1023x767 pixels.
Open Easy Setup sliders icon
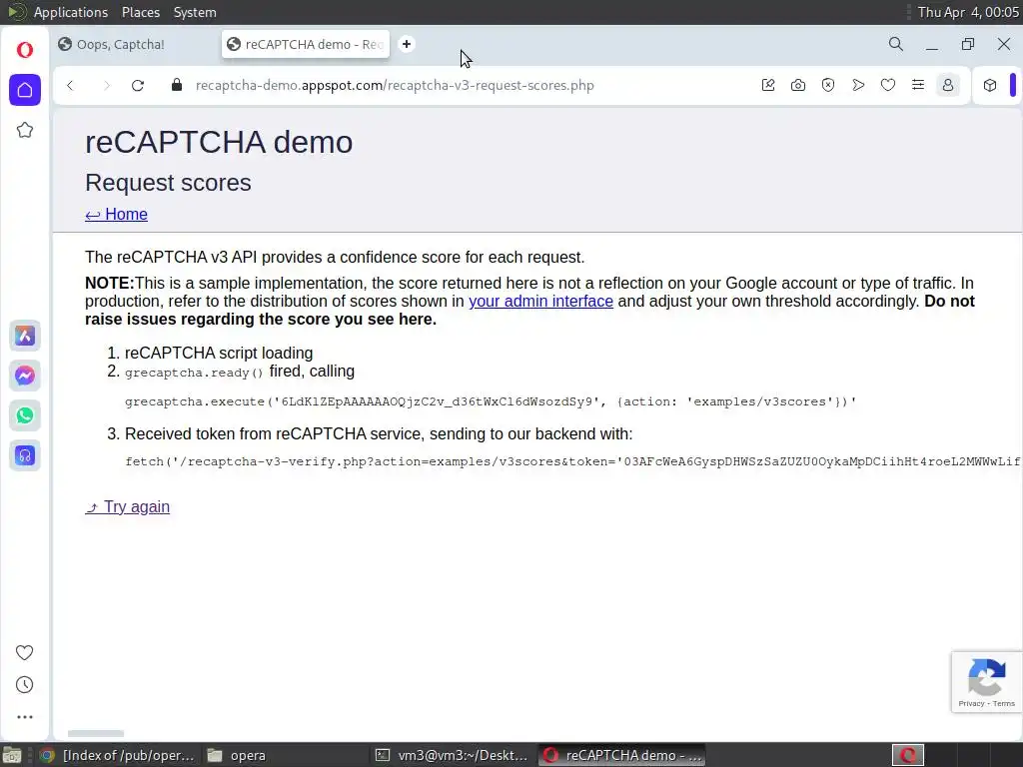pos(918,85)
